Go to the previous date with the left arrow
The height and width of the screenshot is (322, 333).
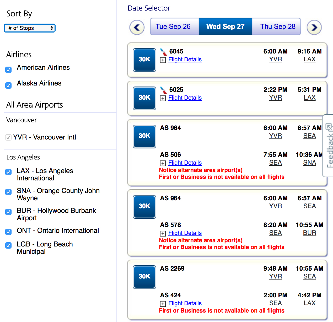tap(137, 27)
